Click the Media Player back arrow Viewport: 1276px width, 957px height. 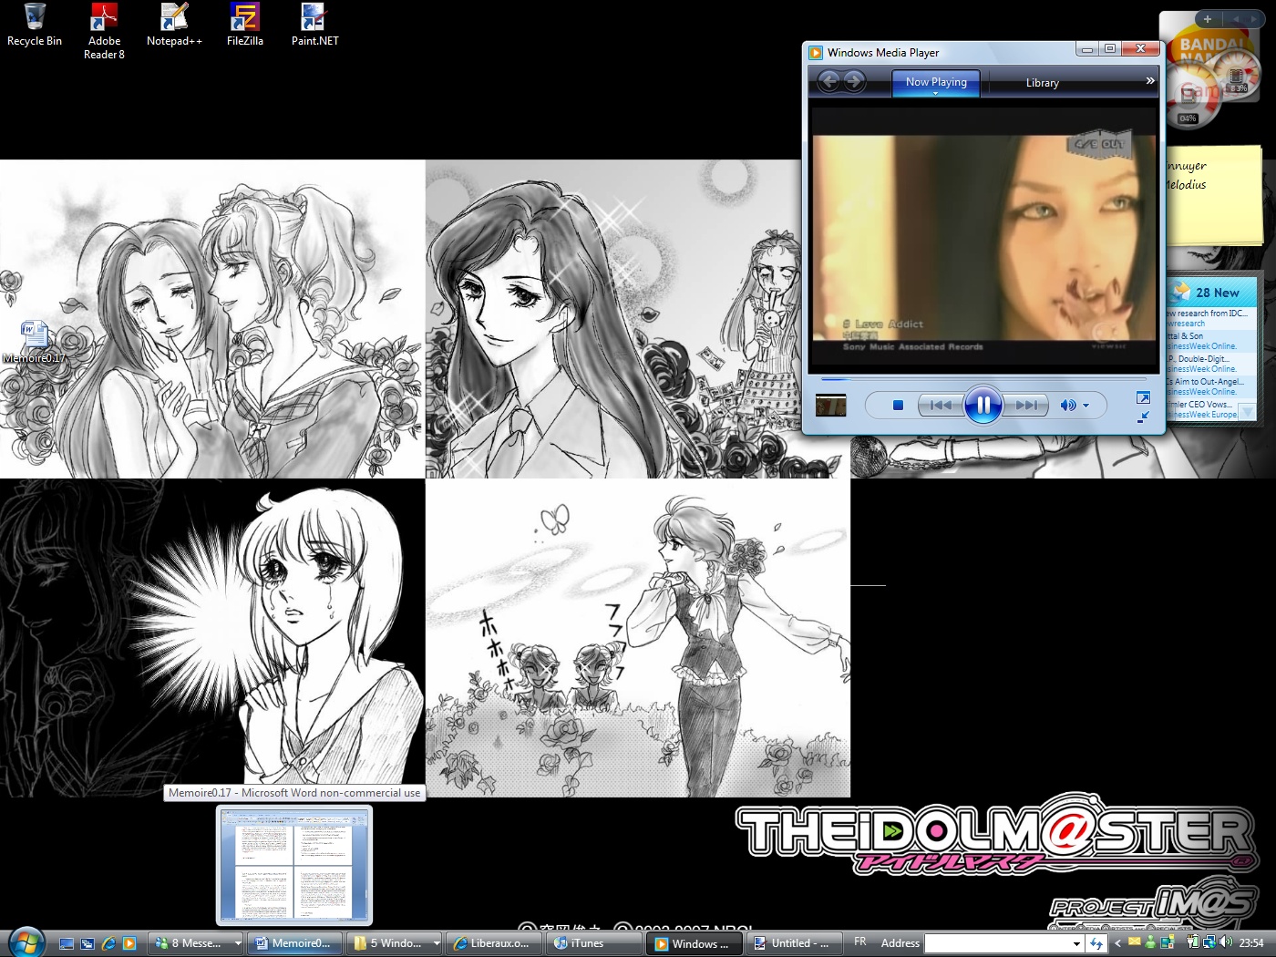point(828,82)
